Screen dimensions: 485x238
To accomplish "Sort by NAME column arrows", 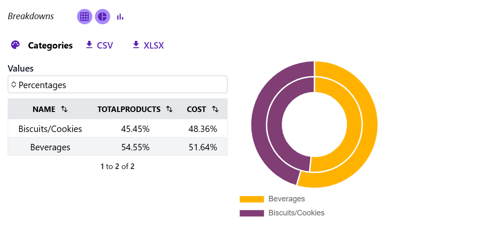I will tap(64, 109).
